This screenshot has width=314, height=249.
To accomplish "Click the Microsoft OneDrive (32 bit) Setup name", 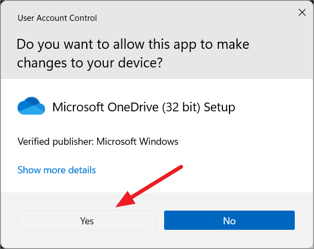I will click(144, 107).
